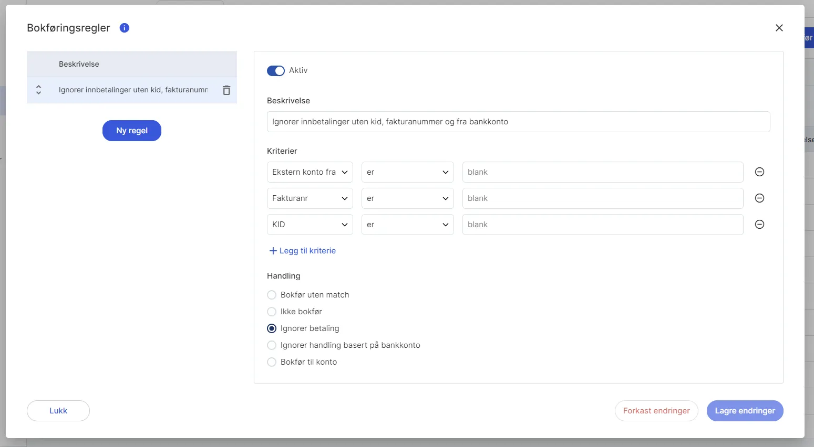Select Ignorer handling basert på bankkonto
This screenshot has width=814, height=447.
click(272, 345)
